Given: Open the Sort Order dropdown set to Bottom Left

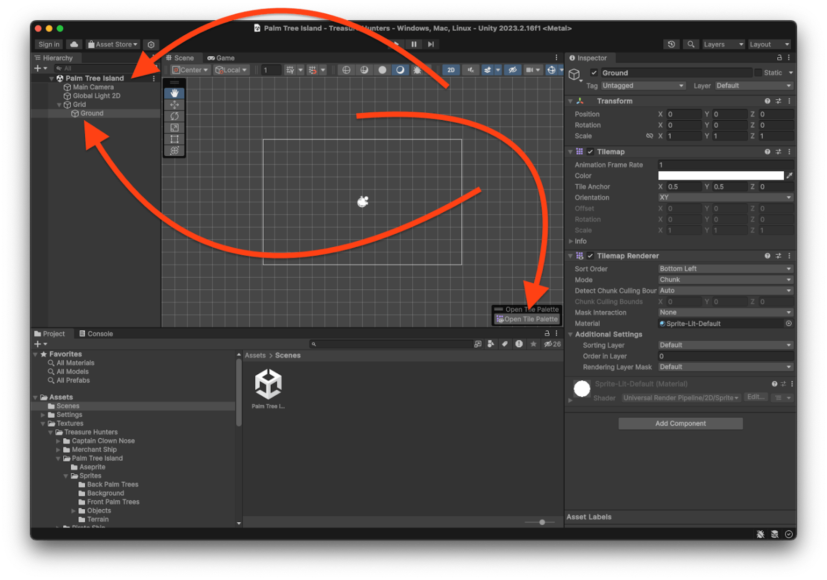Looking at the screenshot, I should [726, 268].
